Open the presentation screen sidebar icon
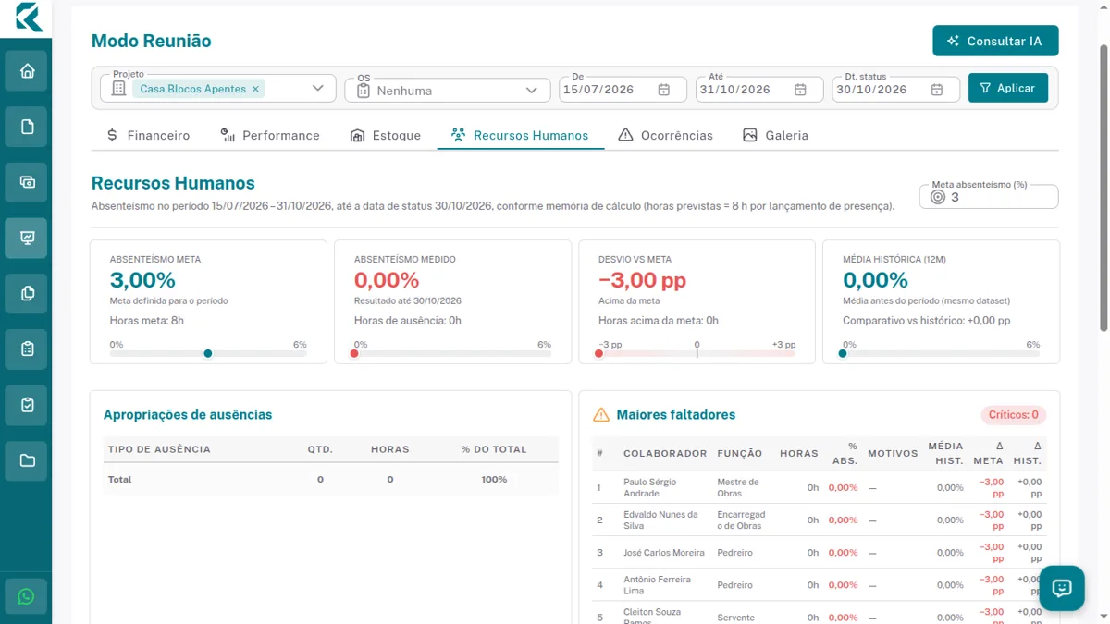 27,238
